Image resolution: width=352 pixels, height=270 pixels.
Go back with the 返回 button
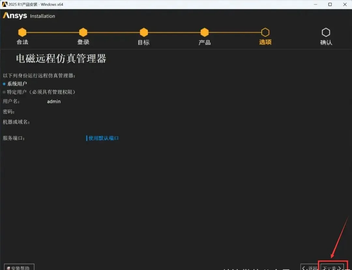click(x=309, y=267)
